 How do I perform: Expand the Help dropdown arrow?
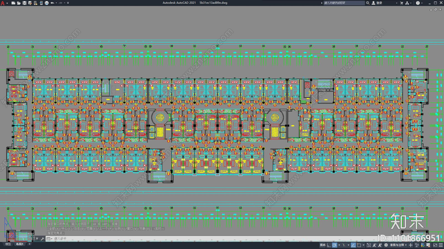(x=422, y=3)
